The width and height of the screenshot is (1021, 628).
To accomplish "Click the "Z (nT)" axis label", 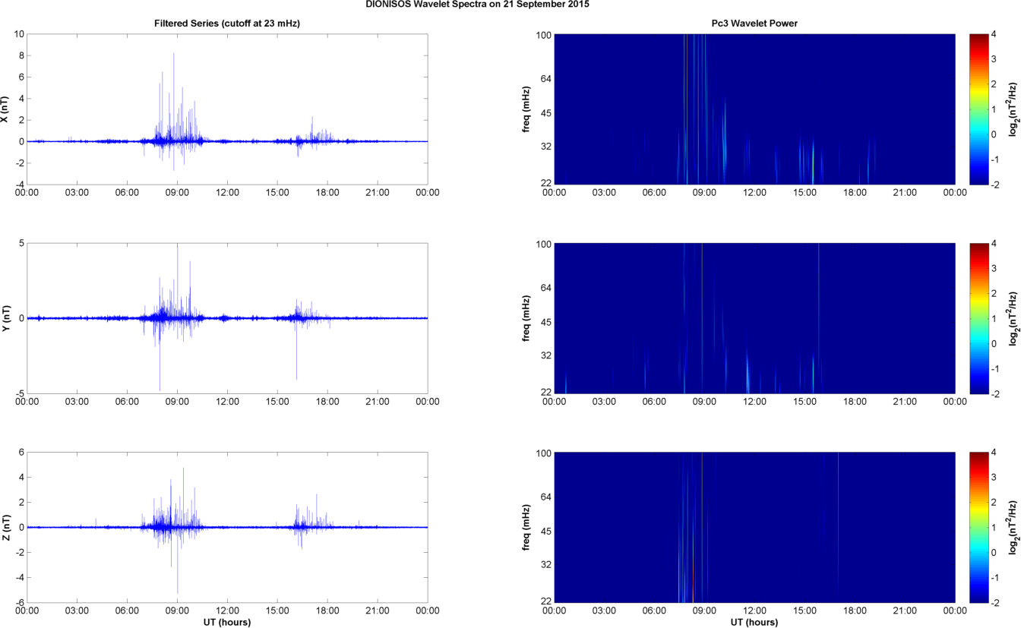I will (x=5, y=527).
